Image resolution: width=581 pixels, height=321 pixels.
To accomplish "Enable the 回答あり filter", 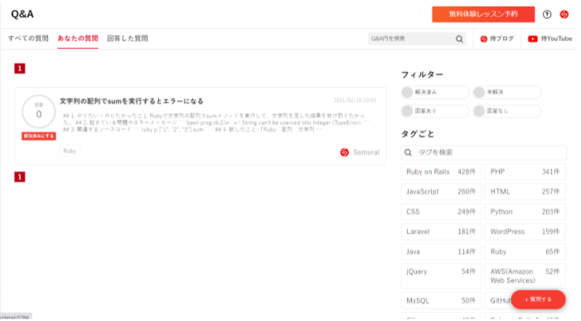I will point(435,111).
